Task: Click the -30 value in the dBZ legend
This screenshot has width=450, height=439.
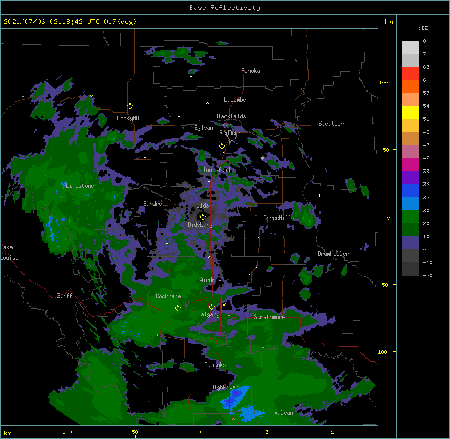Action: click(x=428, y=276)
